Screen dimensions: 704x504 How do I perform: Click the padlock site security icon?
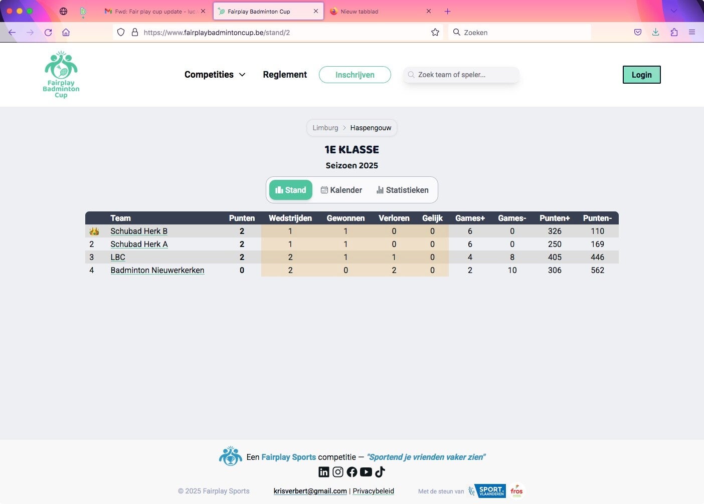pos(134,33)
